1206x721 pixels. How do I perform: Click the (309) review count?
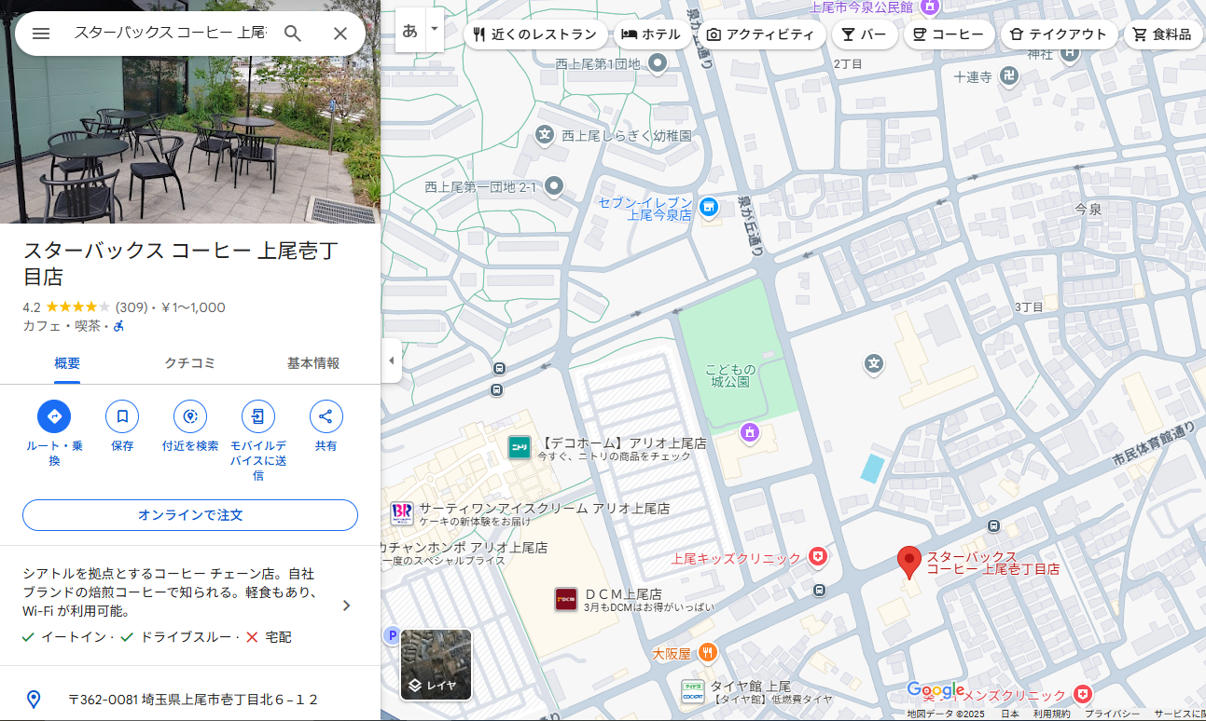pyautogui.click(x=132, y=307)
